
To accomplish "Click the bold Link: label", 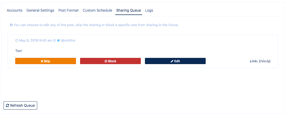I will (254, 61).
